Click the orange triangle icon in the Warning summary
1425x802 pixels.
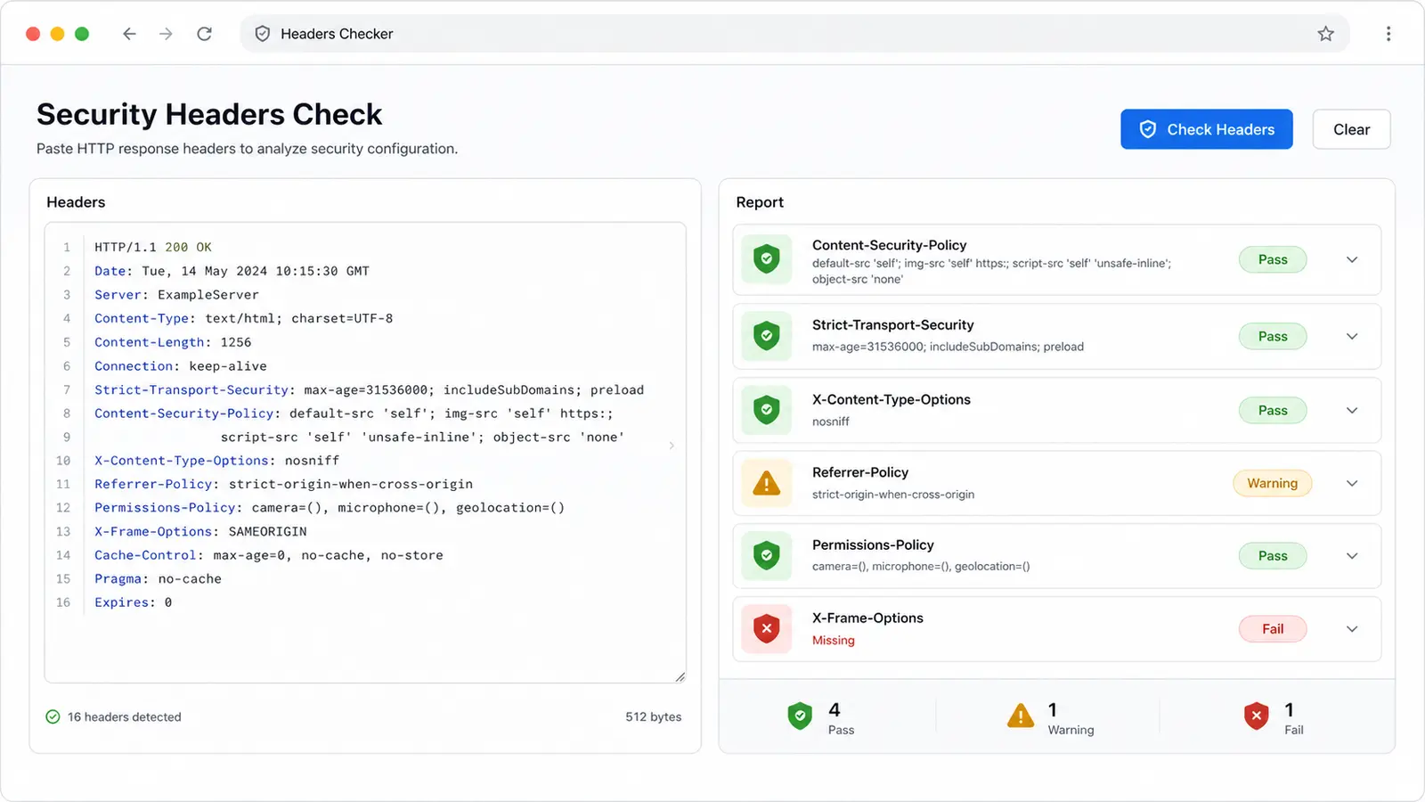point(1021,716)
